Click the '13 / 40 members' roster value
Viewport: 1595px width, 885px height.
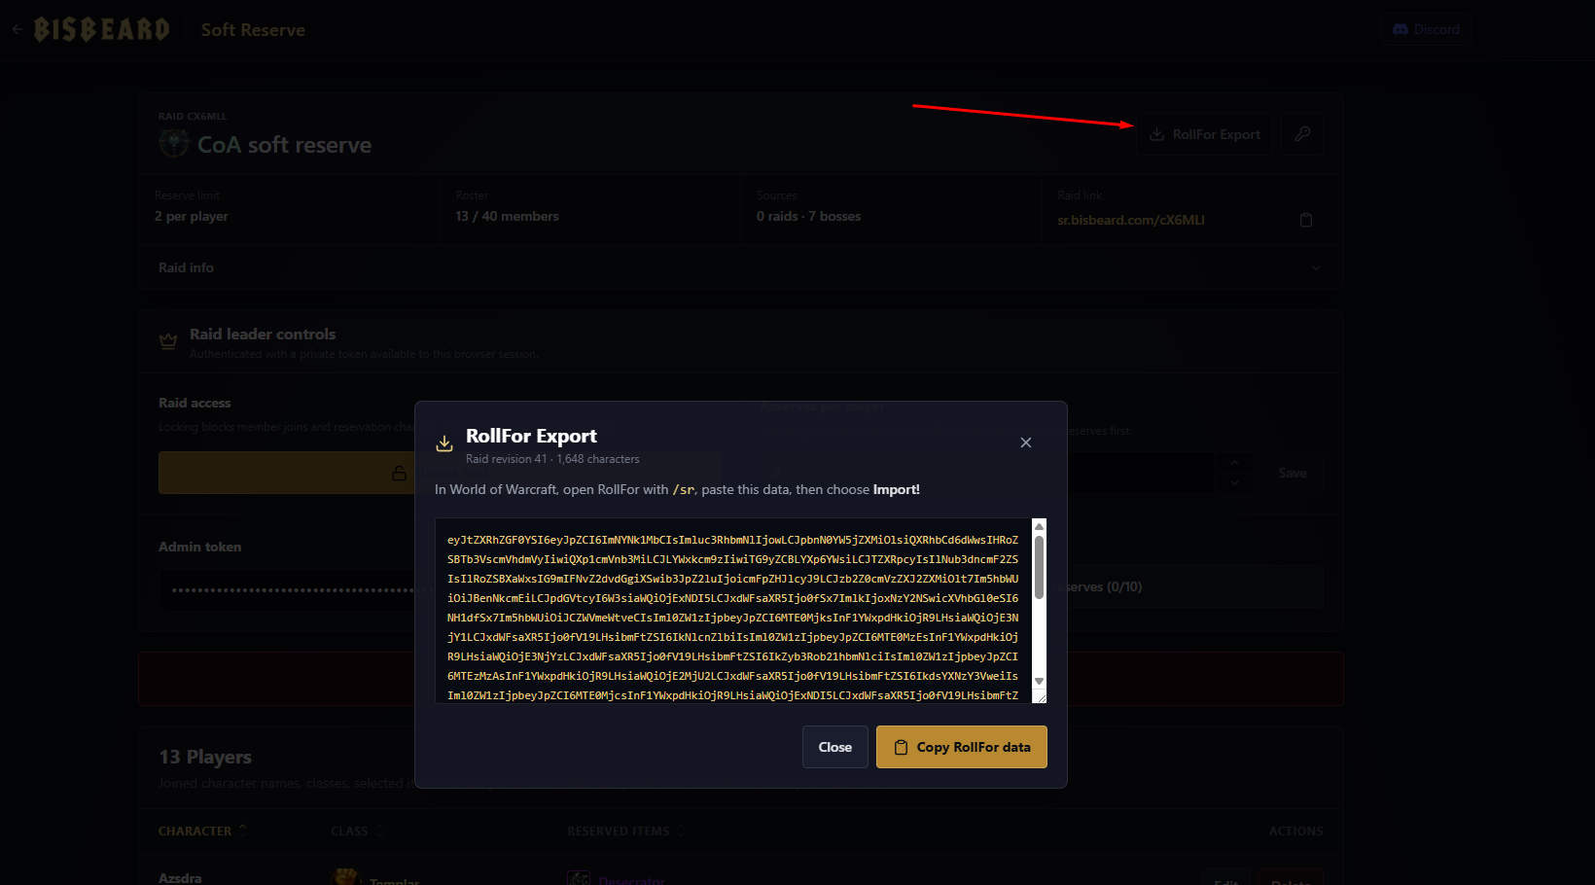(507, 216)
